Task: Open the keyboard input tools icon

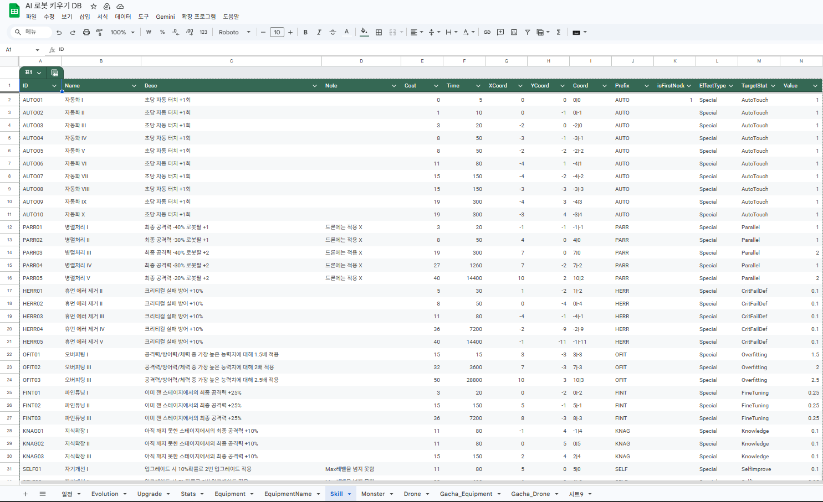Action: coord(579,32)
